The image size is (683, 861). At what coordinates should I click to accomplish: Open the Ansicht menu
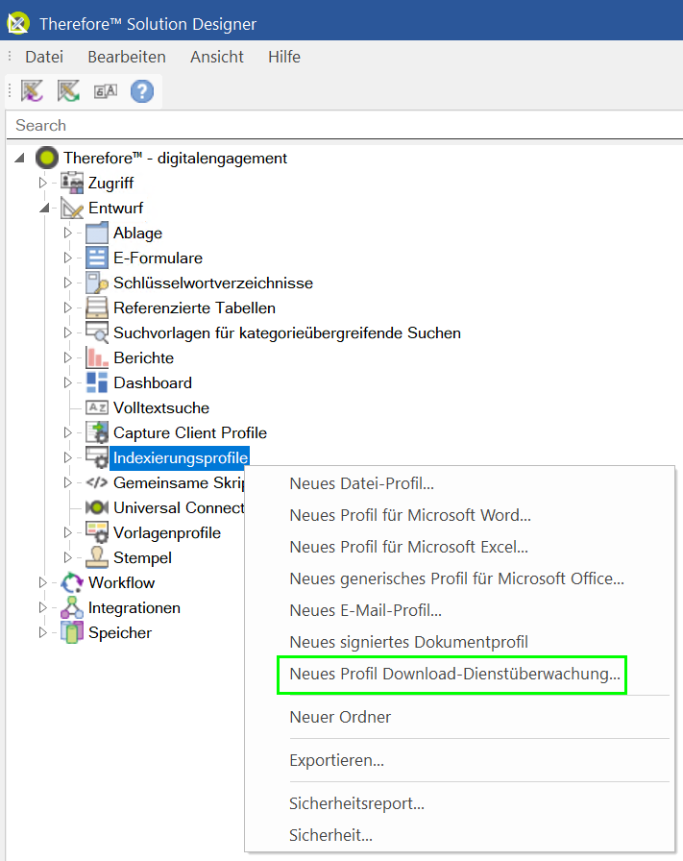tap(217, 57)
